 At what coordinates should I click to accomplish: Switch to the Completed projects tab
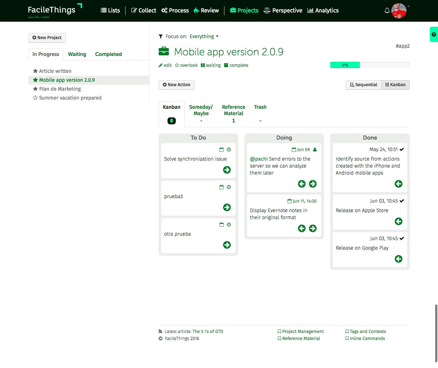point(108,54)
